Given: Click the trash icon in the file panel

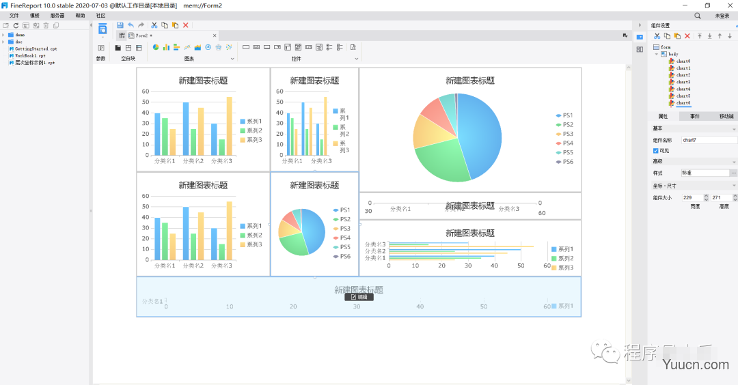Looking at the screenshot, I should (x=46, y=25).
